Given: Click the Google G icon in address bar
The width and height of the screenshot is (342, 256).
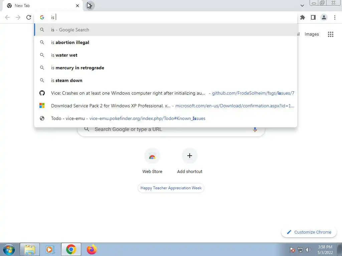Looking at the screenshot, I should 42,17.
